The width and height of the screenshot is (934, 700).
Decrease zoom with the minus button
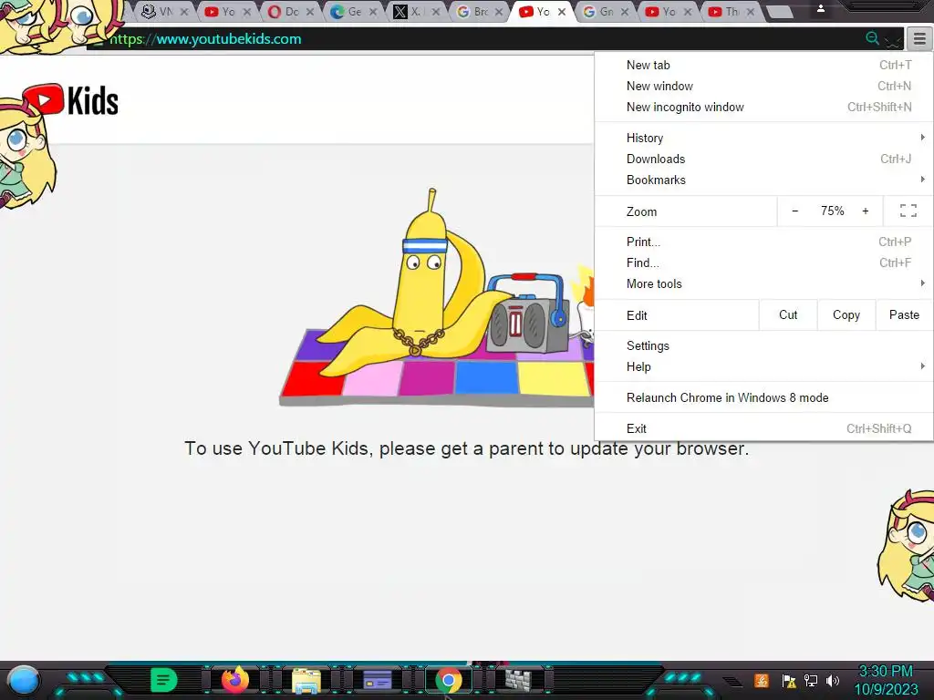tap(794, 211)
